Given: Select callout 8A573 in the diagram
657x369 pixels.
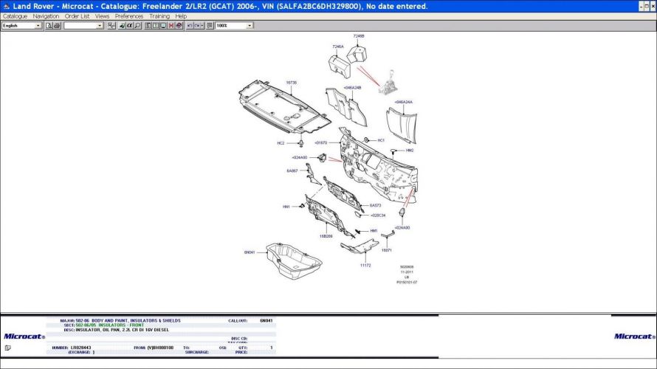Looking at the screenshot, I should click(375, 206).
